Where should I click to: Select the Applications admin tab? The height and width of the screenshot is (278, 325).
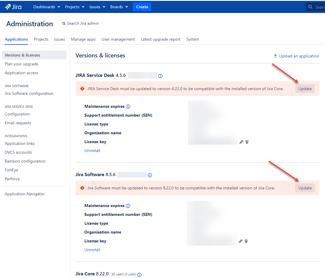tap(17, 39)
